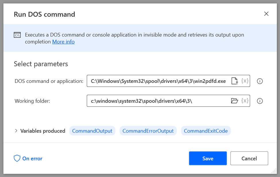Viewport: 280px width, 177px height.
Task: Select the CommandErrorOutput variable
Action: click(x=148, y=131)
